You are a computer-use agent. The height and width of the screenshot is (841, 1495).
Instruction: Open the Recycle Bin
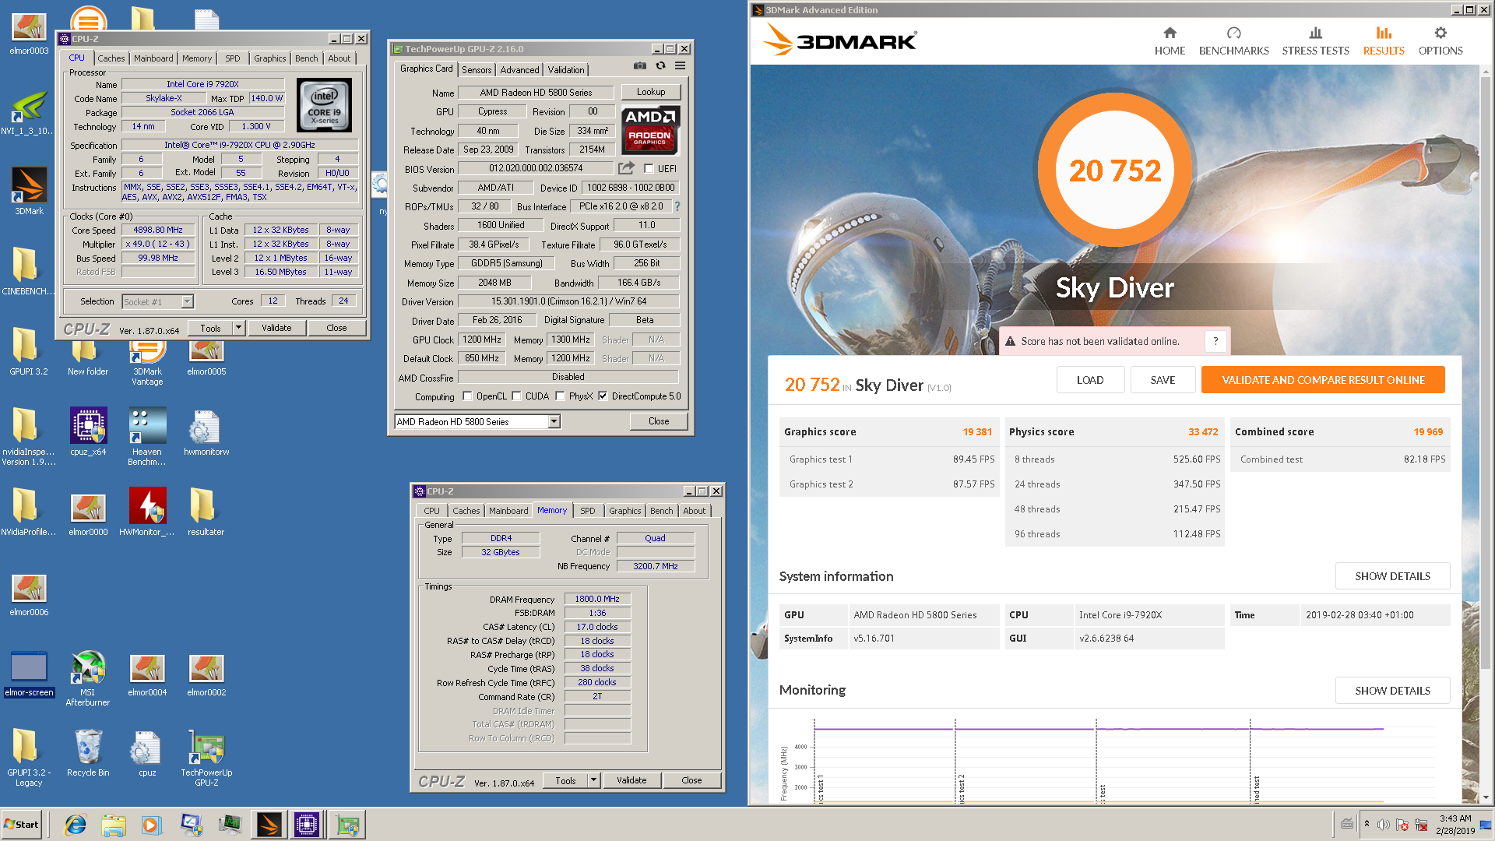[88, 753]
